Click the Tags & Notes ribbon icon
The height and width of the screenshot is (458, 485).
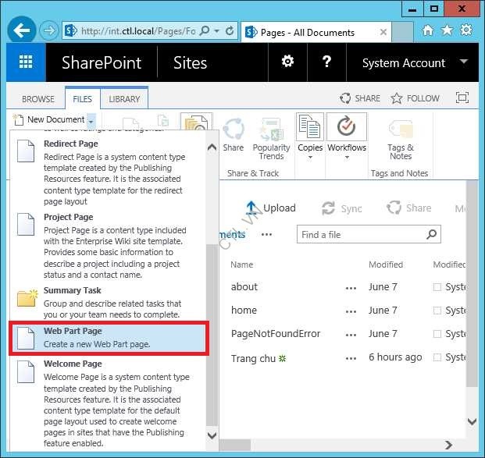401,130
